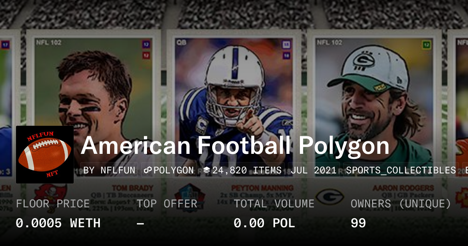Open the American Football Polygon title
This screenshot has width=468, height=246.
point(235,146)
